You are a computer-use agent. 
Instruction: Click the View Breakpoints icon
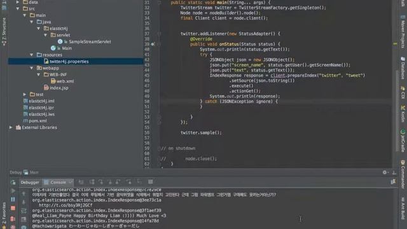point(13,219)
